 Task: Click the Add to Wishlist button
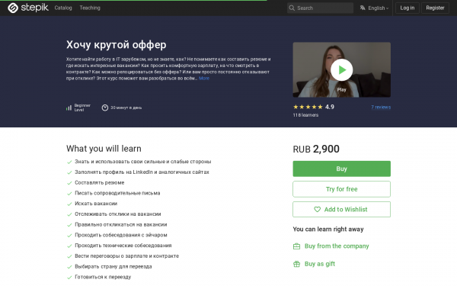[341, 209]
